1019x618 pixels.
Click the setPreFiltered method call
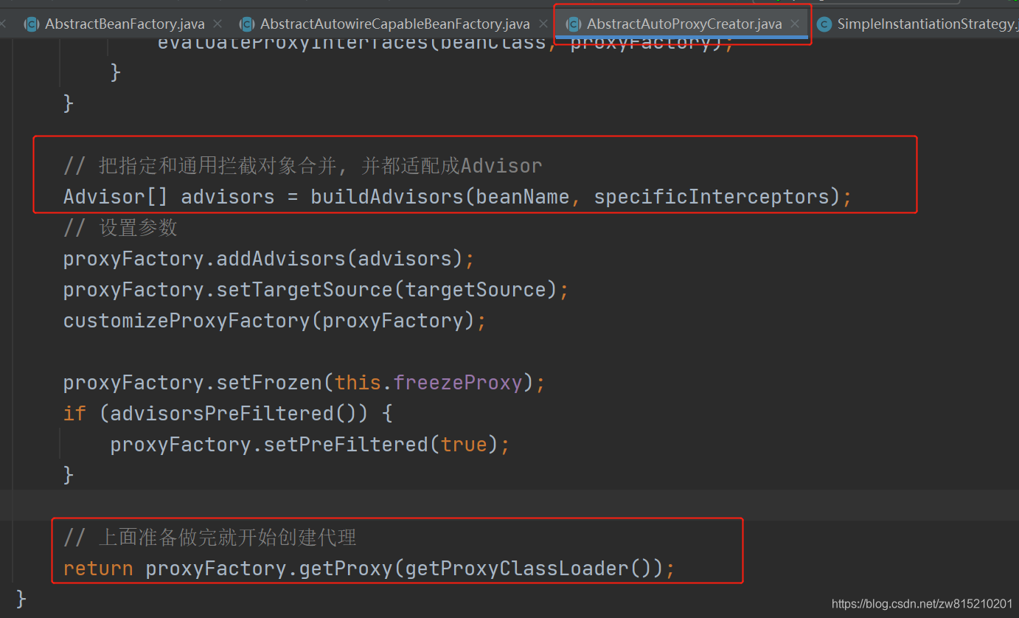click(x=345, y=445)
